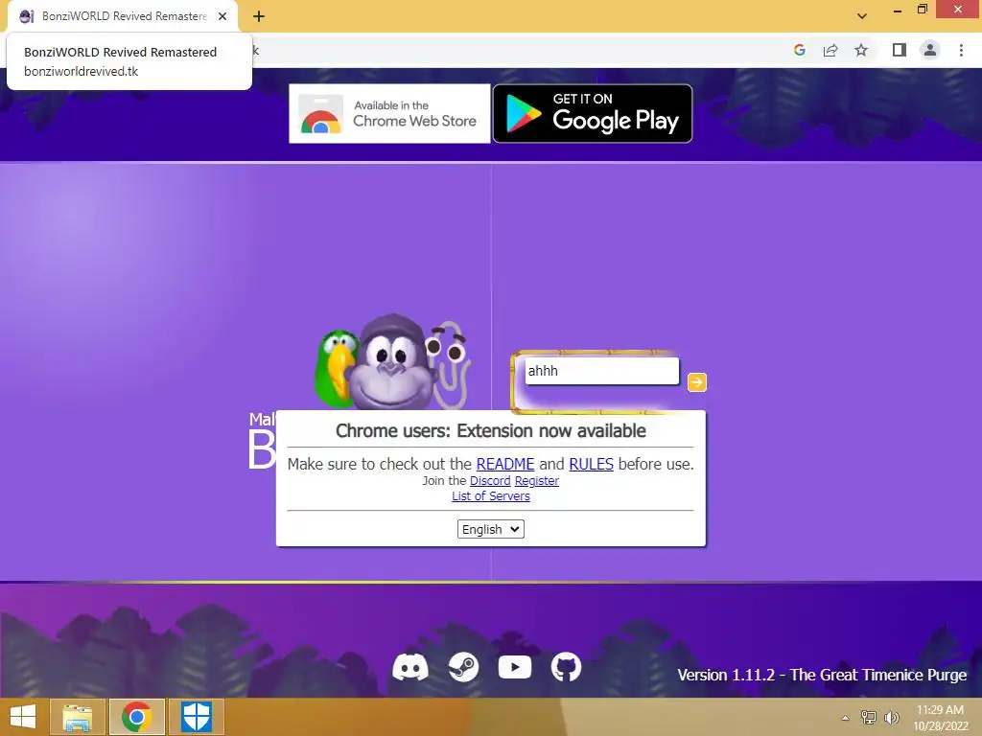This screenshot has height=736, width=982.
Task: Follow the Register link
Action: 537,481
